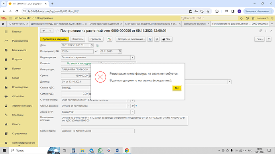Switch to the Банковские выписки tab

194,24
